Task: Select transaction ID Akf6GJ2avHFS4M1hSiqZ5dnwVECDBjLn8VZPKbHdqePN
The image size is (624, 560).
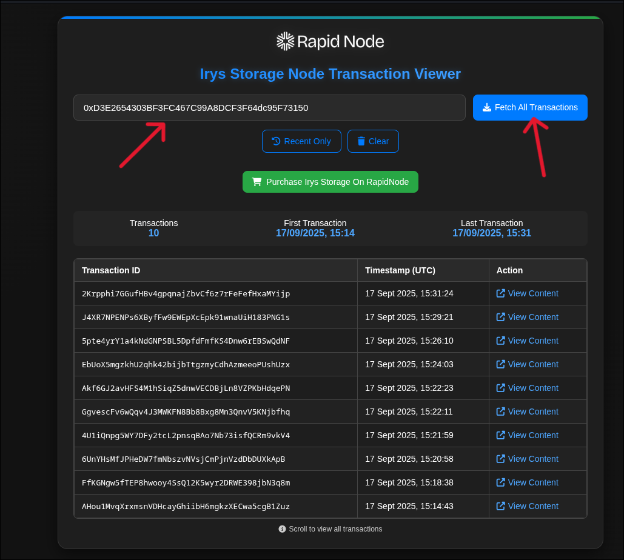Action: (186, 388)
